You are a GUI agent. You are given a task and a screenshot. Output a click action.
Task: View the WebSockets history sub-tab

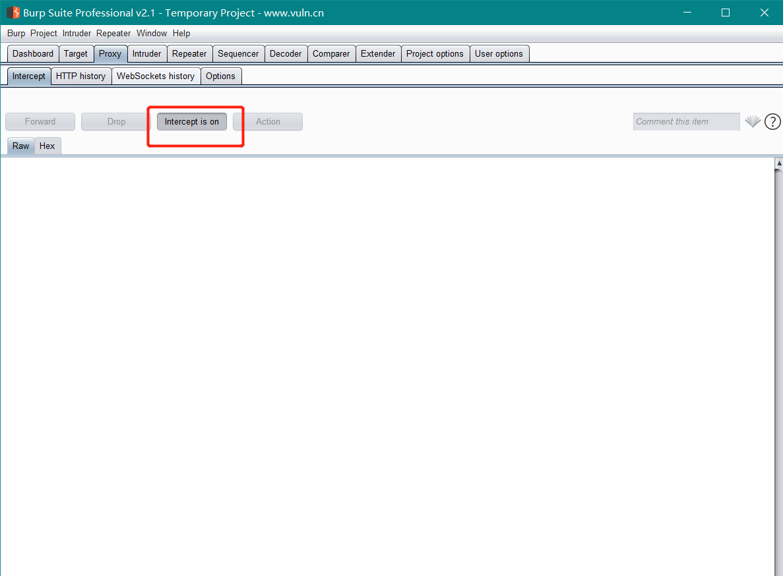[156, 76]
